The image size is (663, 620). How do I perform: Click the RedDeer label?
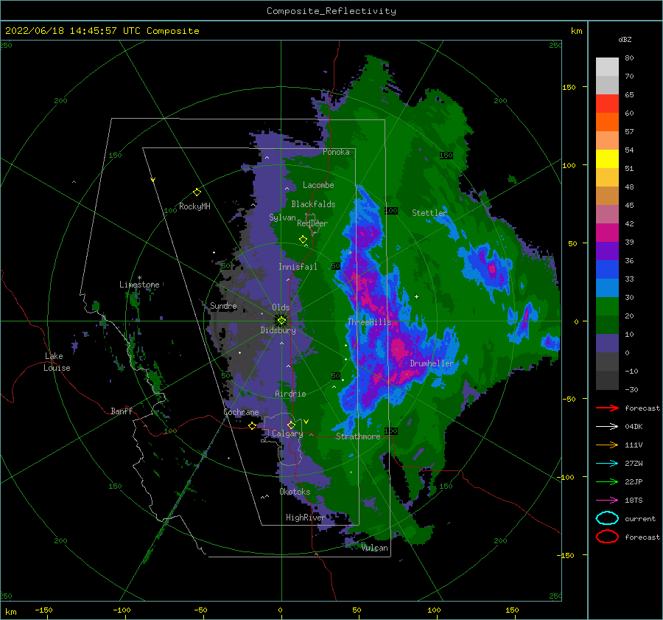pyautogui.click(x=312, y=223)
